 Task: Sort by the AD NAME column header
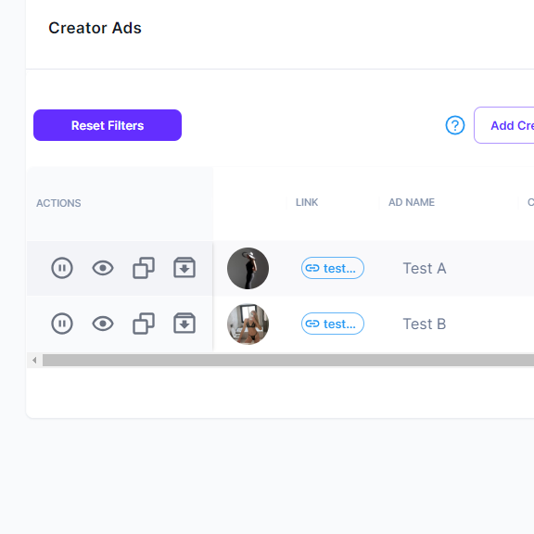412,202
